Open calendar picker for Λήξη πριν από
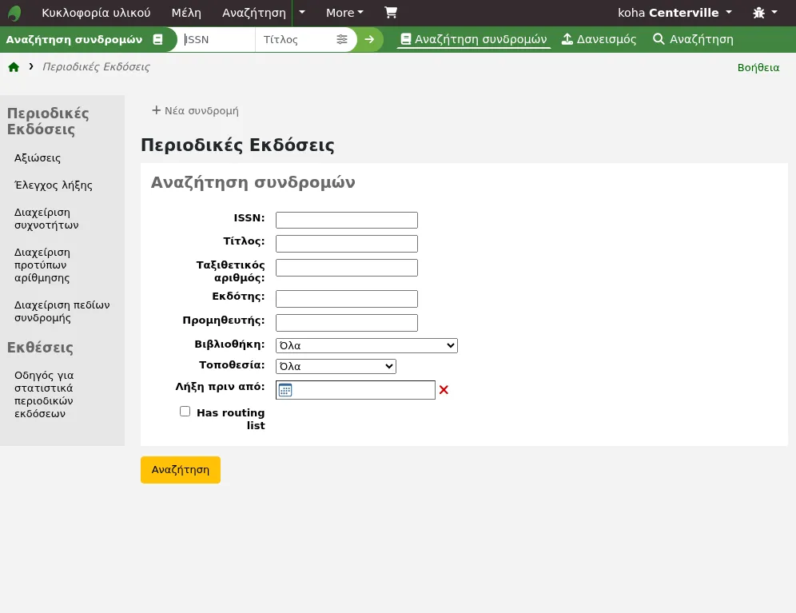This screenshot has width=796, height=613. (285, 390)
